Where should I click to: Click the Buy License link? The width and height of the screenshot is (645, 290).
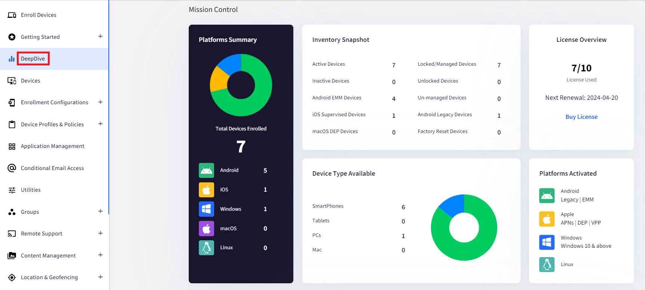[581, 117]
